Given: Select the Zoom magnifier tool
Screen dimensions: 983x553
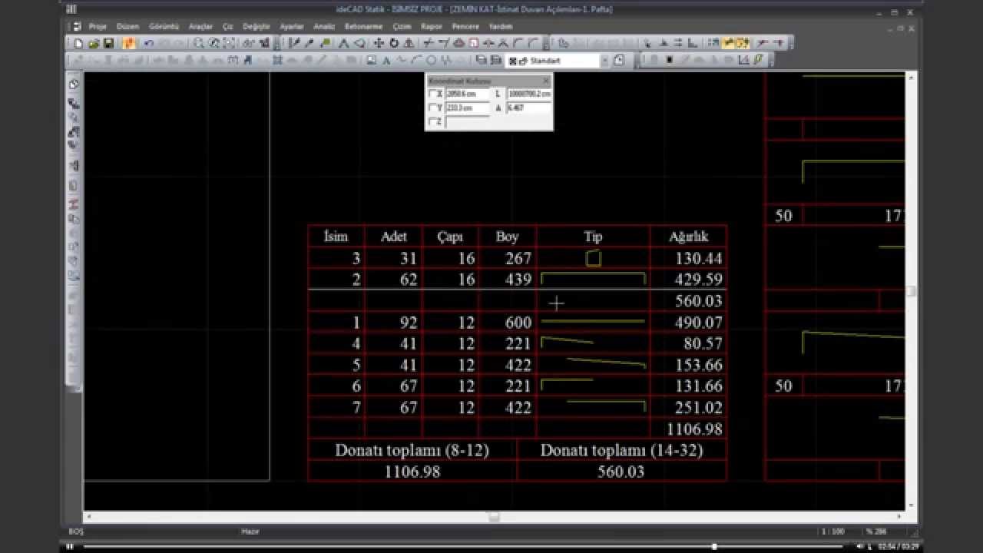Looking at the screenshot, I should (x=200, y=43).
